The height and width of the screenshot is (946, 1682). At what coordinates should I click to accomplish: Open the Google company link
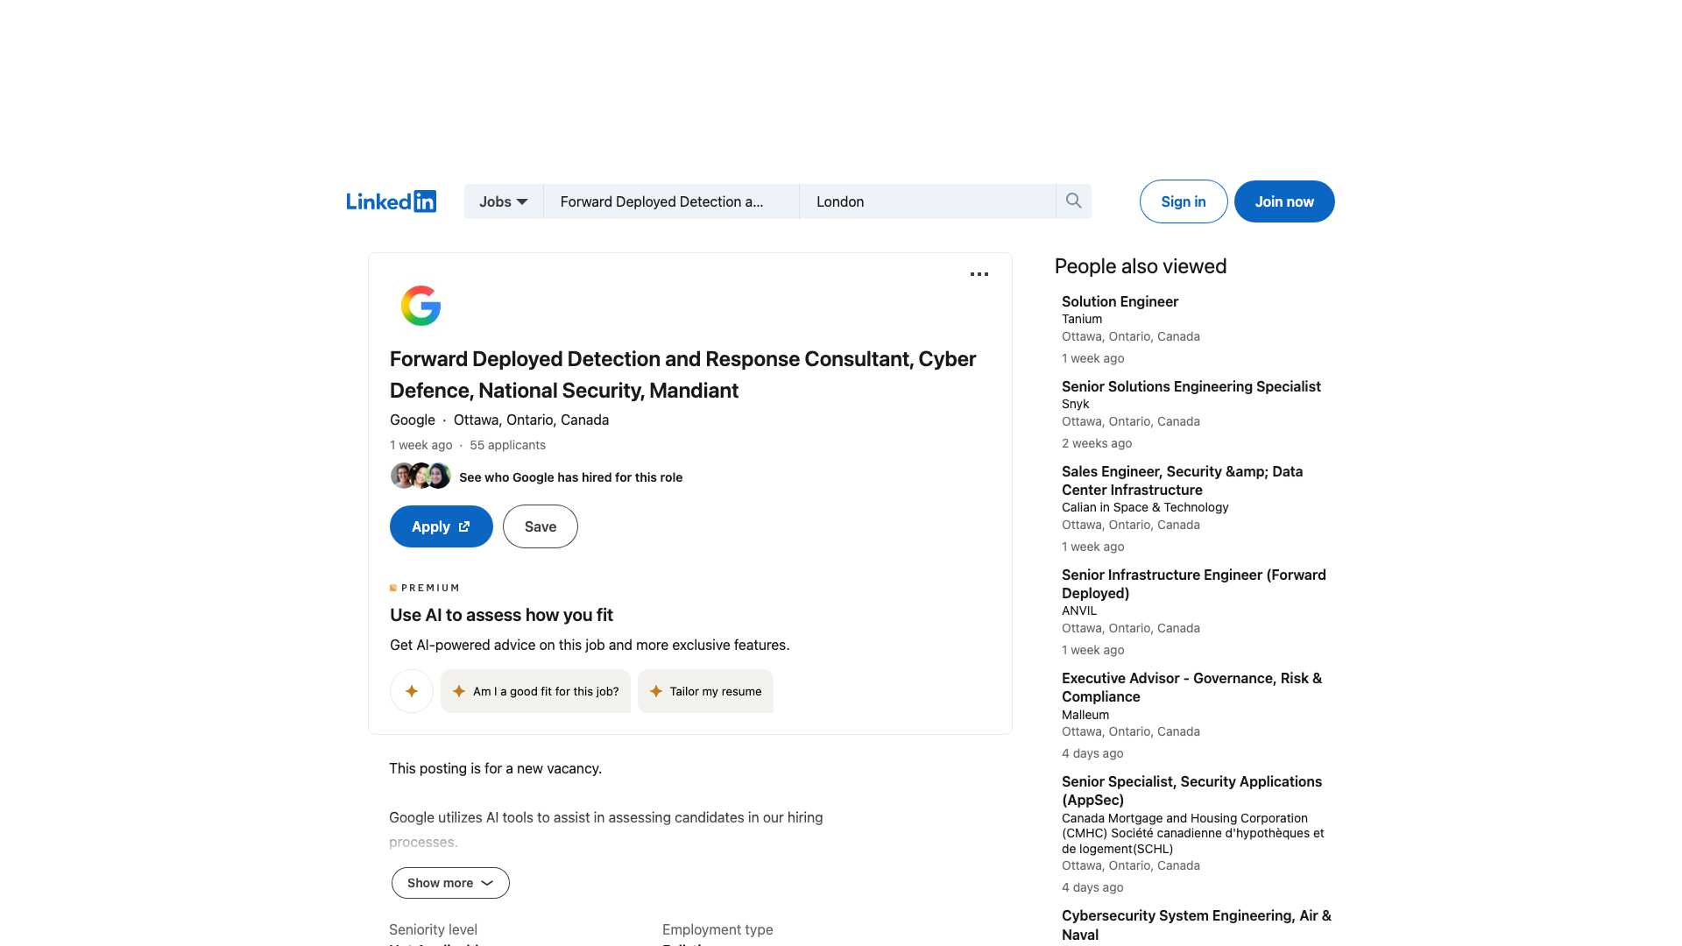(413, 420)
